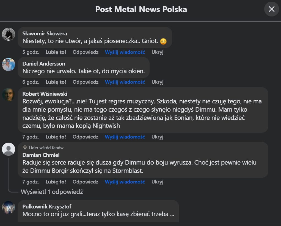Click Damian Chmiel's avatar thumbnail

(x=9, y=149)
